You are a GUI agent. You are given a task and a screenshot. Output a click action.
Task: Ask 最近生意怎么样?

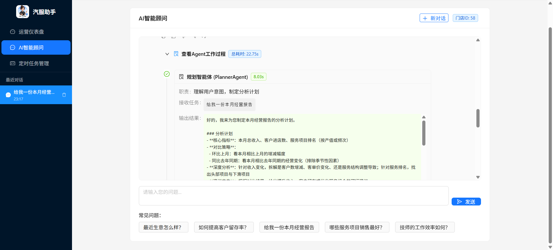coord(163,227)
